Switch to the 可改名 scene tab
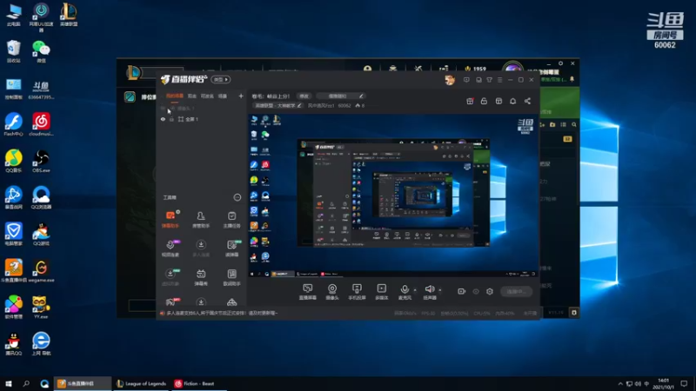 click(207, 96)
